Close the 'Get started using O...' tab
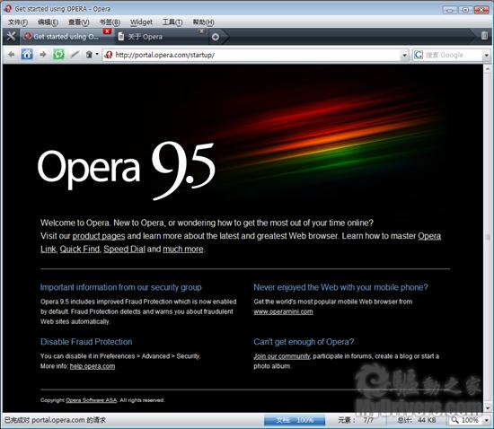The width and height of the screenshot is (494, 429). [107, 31]
